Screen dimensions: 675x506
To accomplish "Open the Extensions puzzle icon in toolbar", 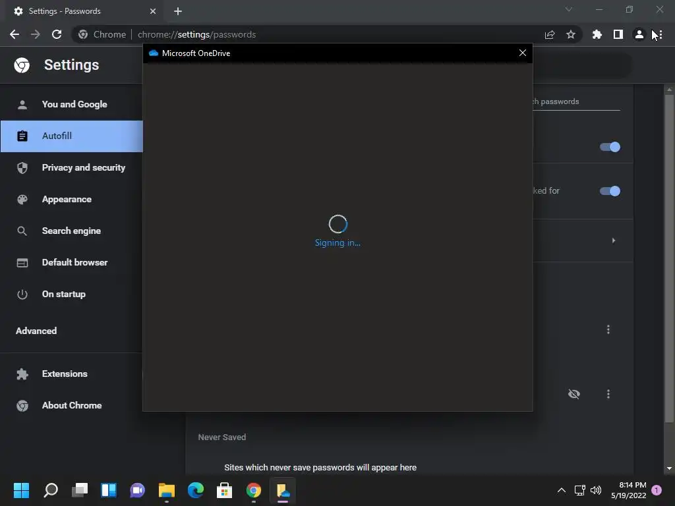I will 597,34.
